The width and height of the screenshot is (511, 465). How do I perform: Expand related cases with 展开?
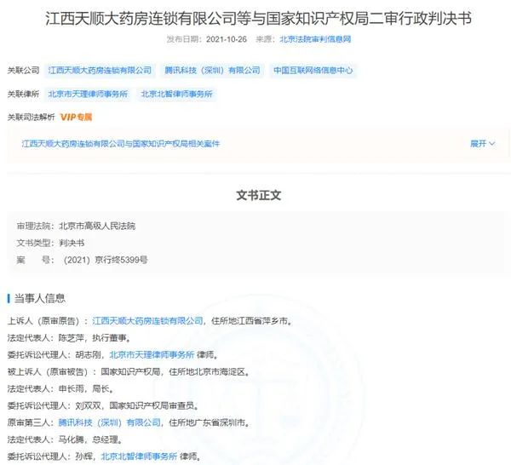482,144
